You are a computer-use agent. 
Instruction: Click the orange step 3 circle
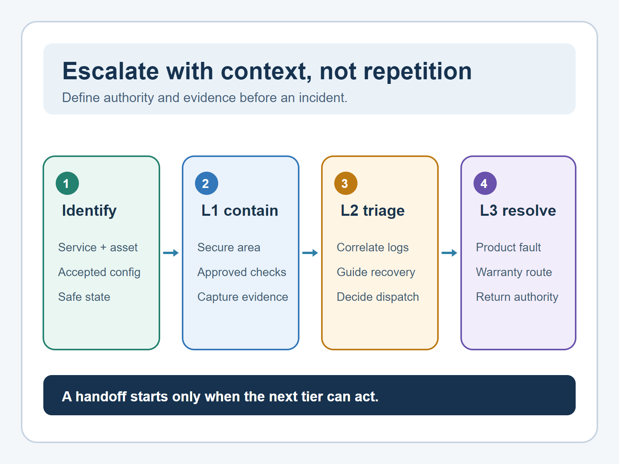pos(346,183)
